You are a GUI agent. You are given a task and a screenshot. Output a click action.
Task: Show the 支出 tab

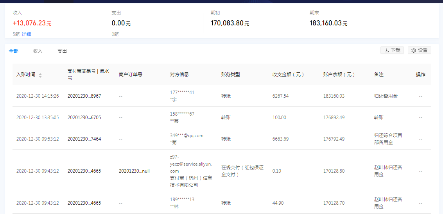62,51
